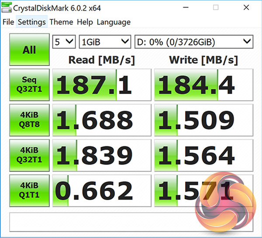Start the 4KiB Q32T1 test
The image size is (262, 238).
29,155
